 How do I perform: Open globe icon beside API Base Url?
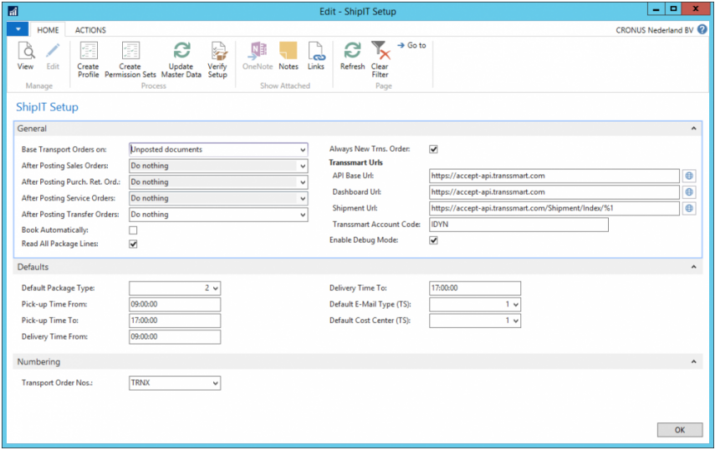(689, 176)
